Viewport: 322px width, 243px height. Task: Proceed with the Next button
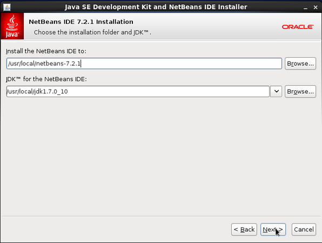pyautogui.click(x=273, y=230)
